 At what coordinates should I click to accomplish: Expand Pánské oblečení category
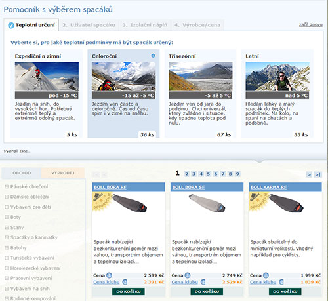7,186
